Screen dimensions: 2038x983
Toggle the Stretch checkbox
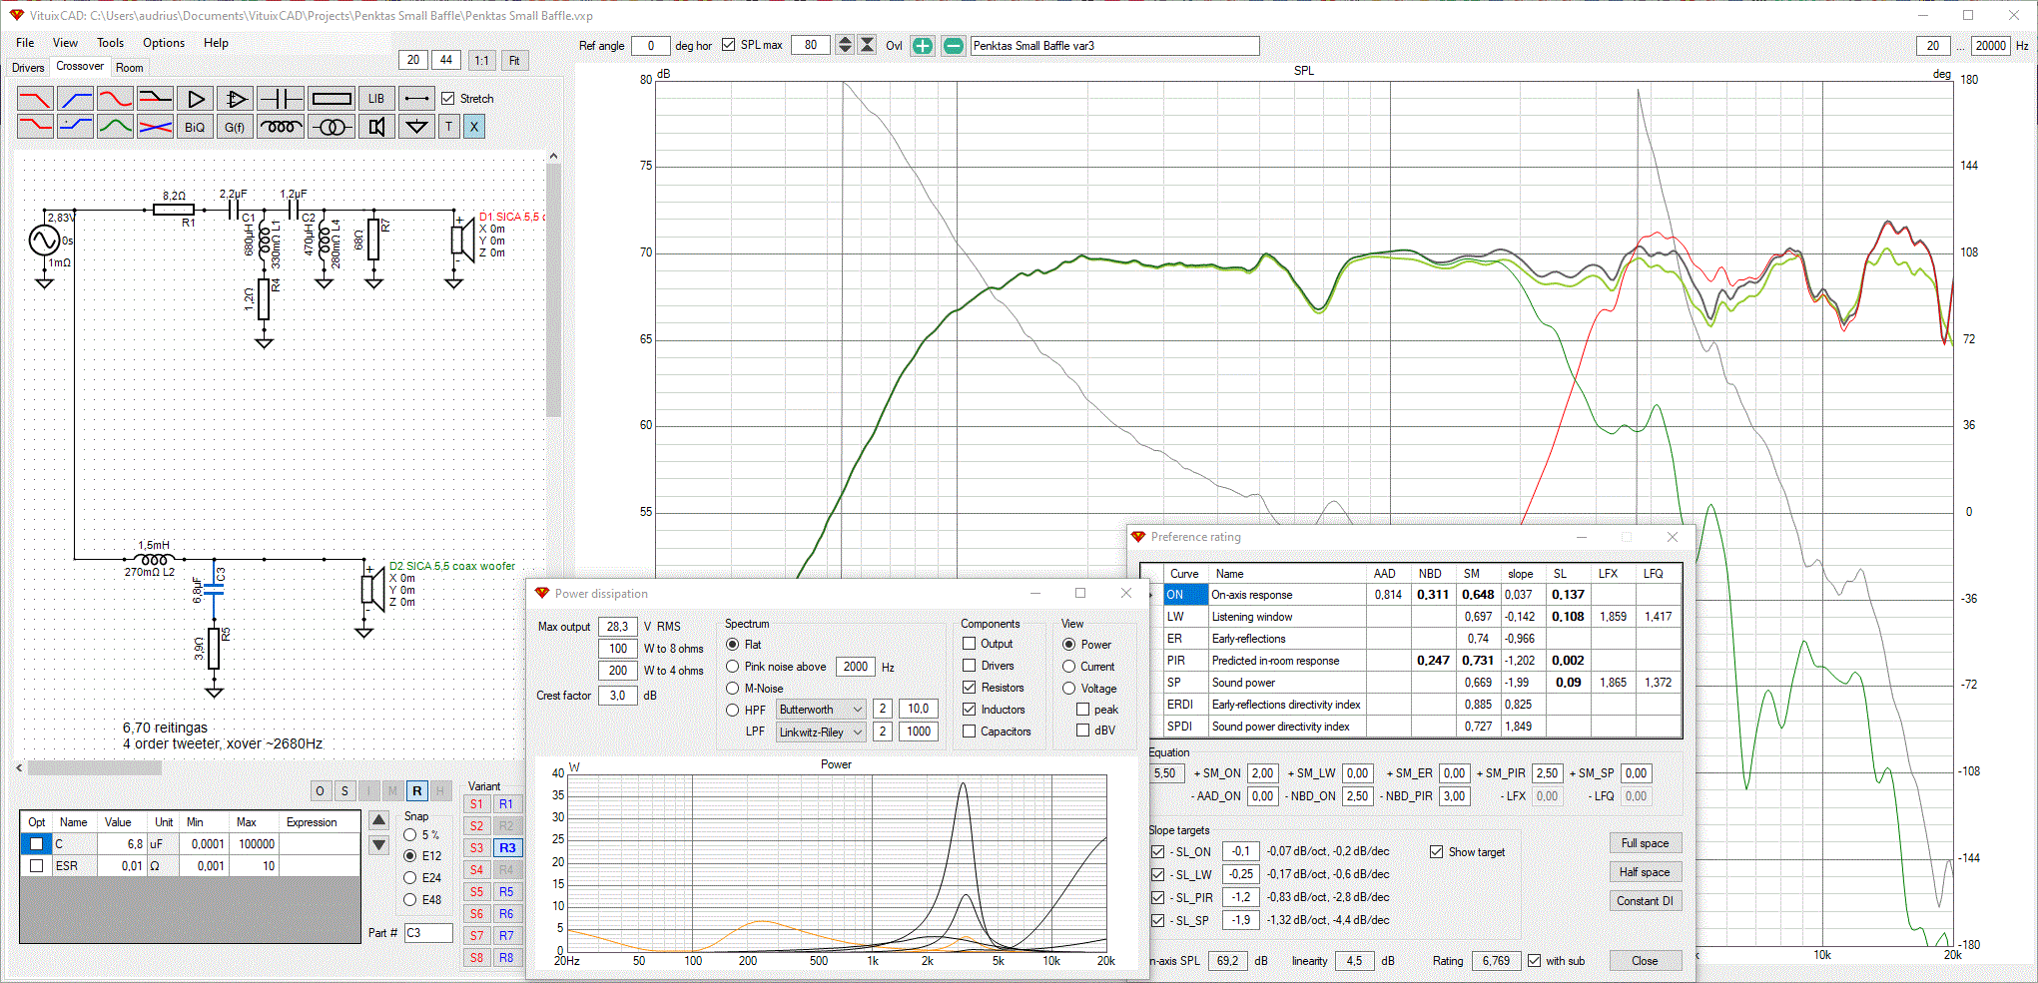pos(448,99)
